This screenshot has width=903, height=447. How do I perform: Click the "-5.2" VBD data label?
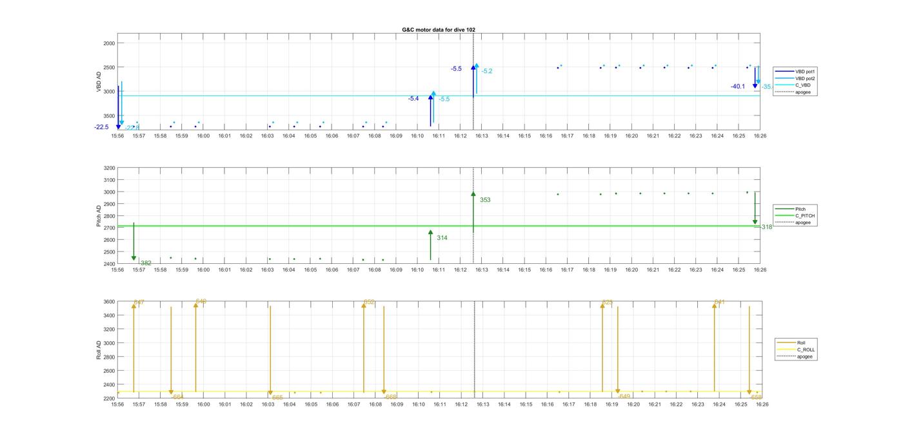pyautogui.click(x=487, y=71)
